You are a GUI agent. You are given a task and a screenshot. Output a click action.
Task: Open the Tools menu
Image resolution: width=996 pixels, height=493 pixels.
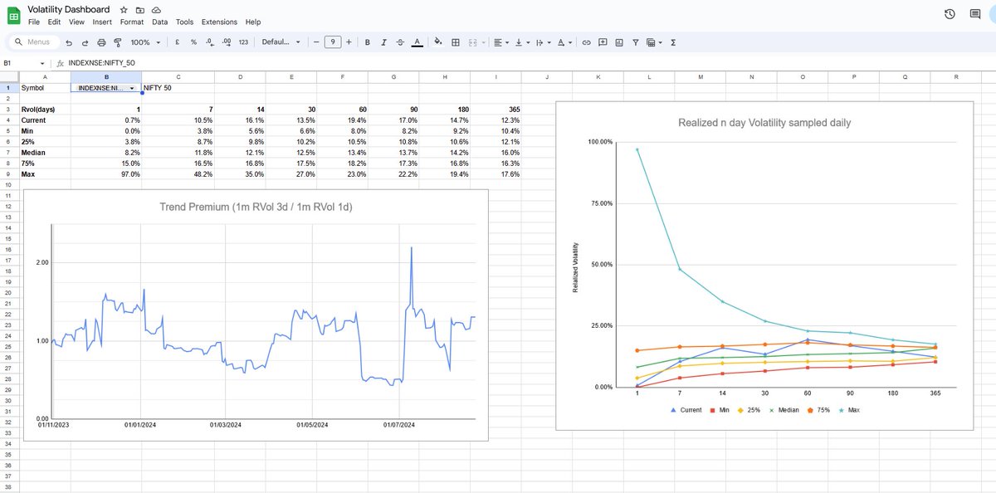click(x=184, y=22)
